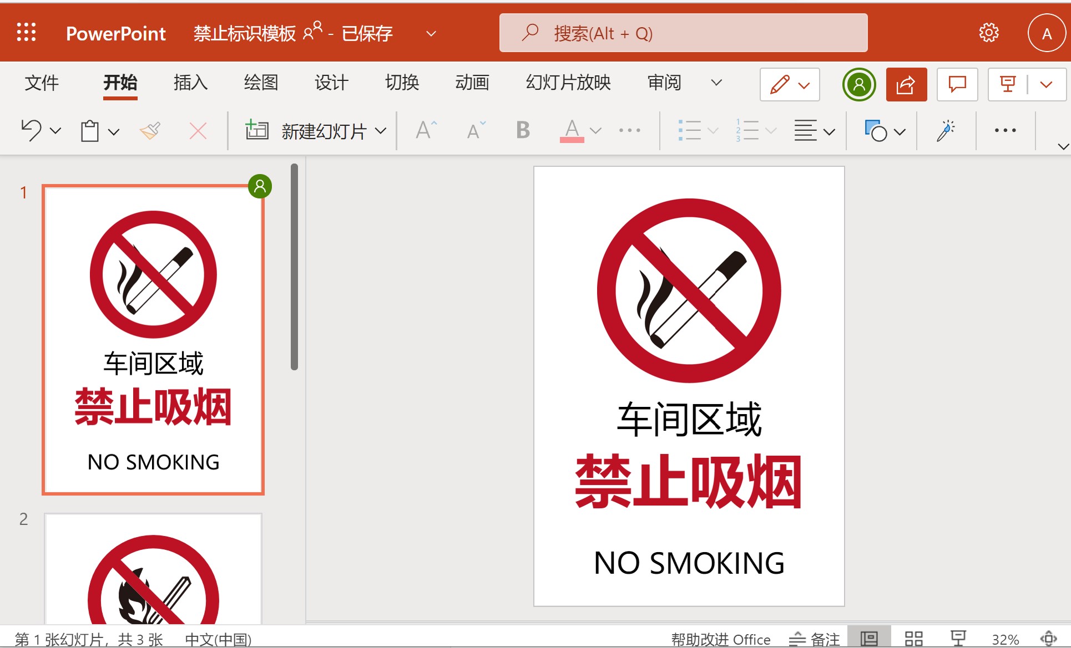Click the Undo arrow icon
The image size is (1071, 648).
(31, 131)
